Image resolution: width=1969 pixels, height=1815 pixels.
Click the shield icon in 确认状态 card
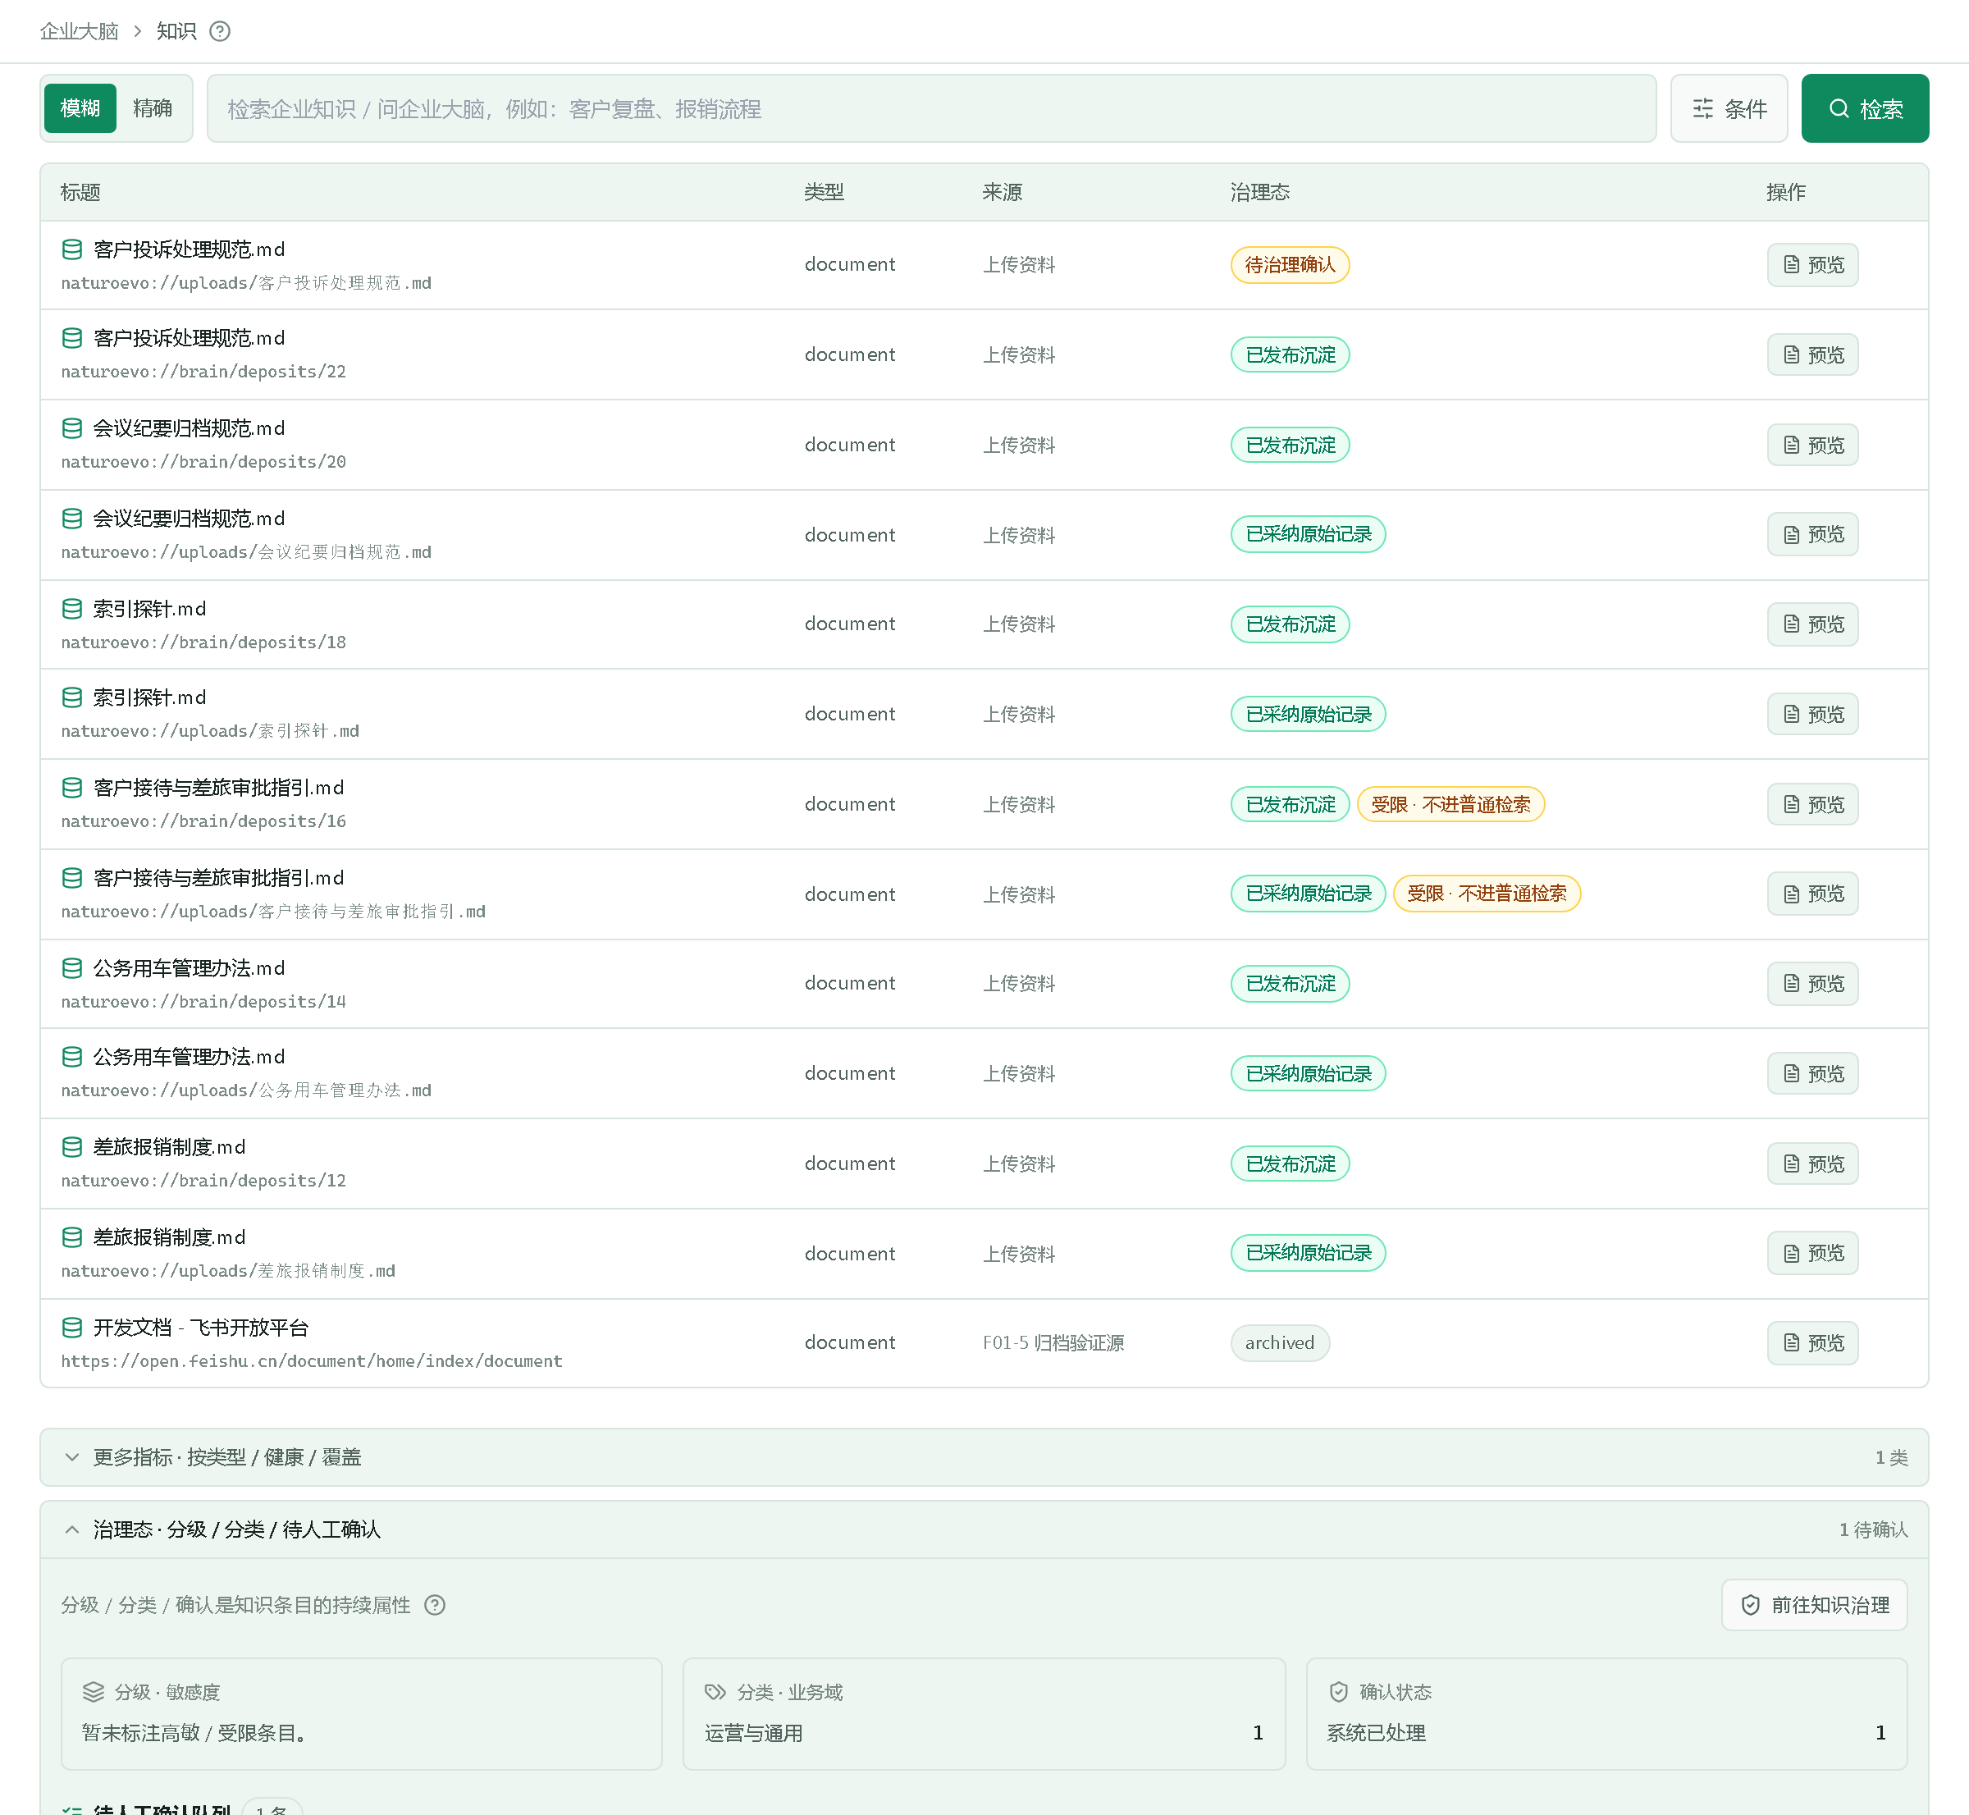pos(1339,1691)
